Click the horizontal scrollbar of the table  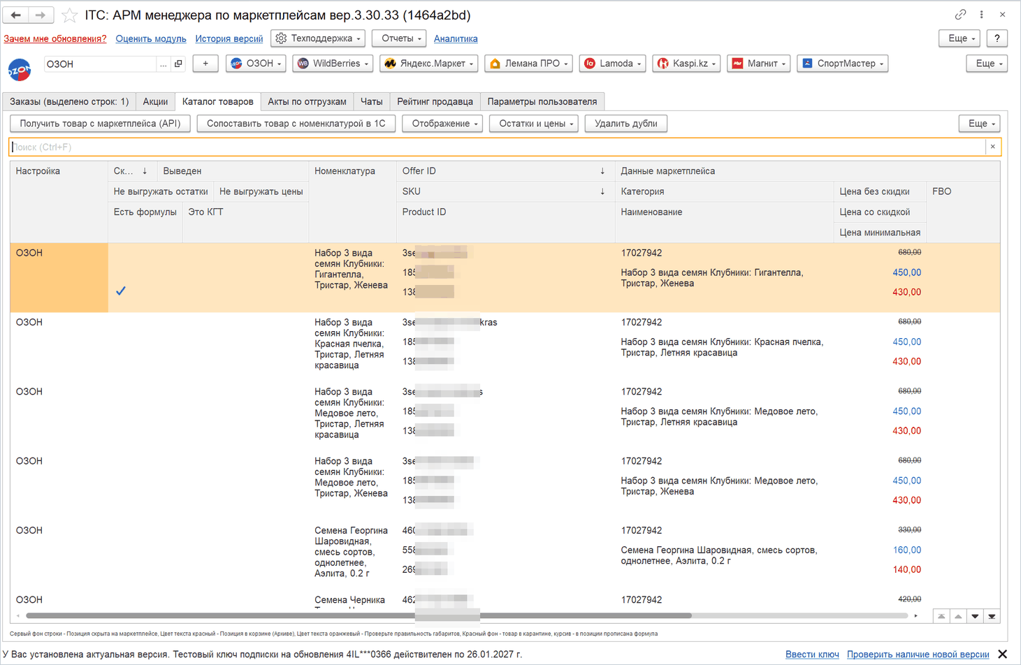click(x=359, y=616)
